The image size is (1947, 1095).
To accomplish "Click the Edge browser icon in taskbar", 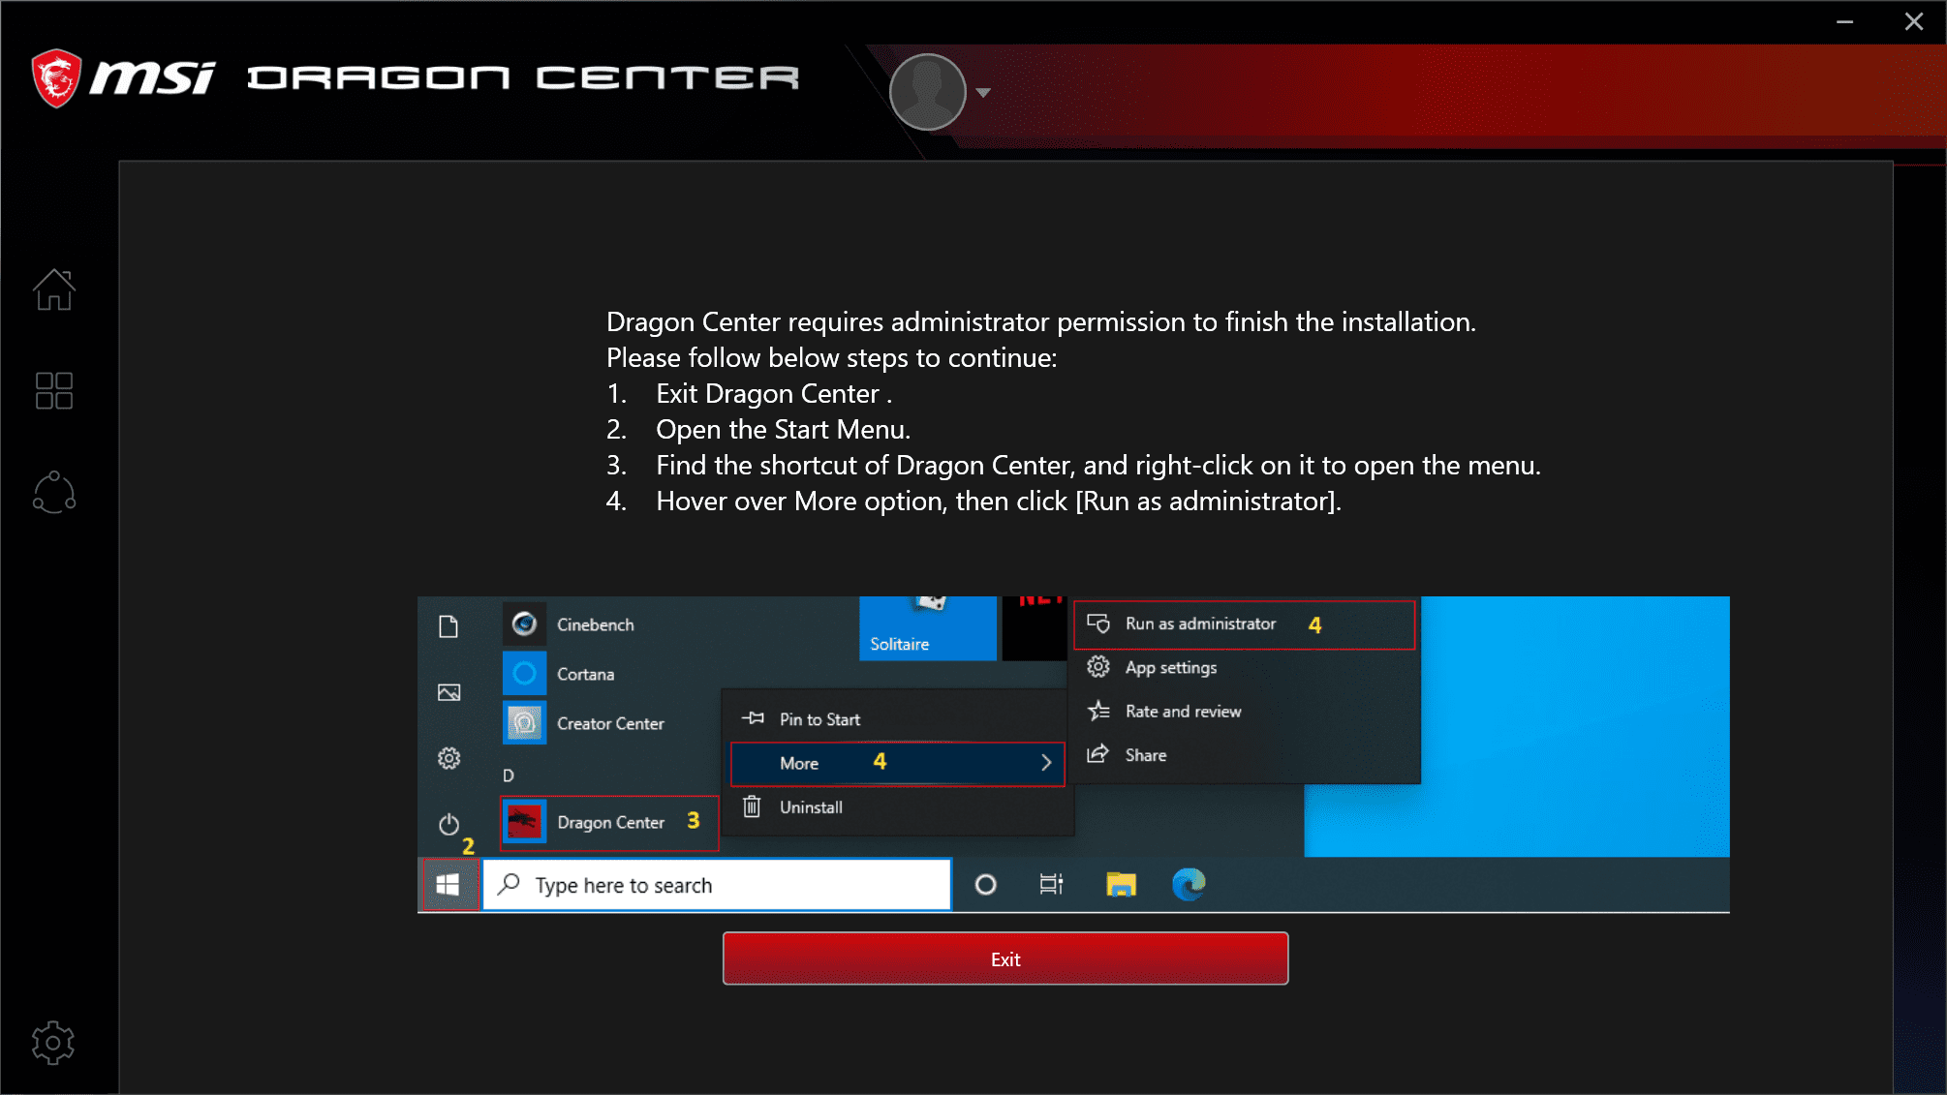I will [x=1189, y=884].
